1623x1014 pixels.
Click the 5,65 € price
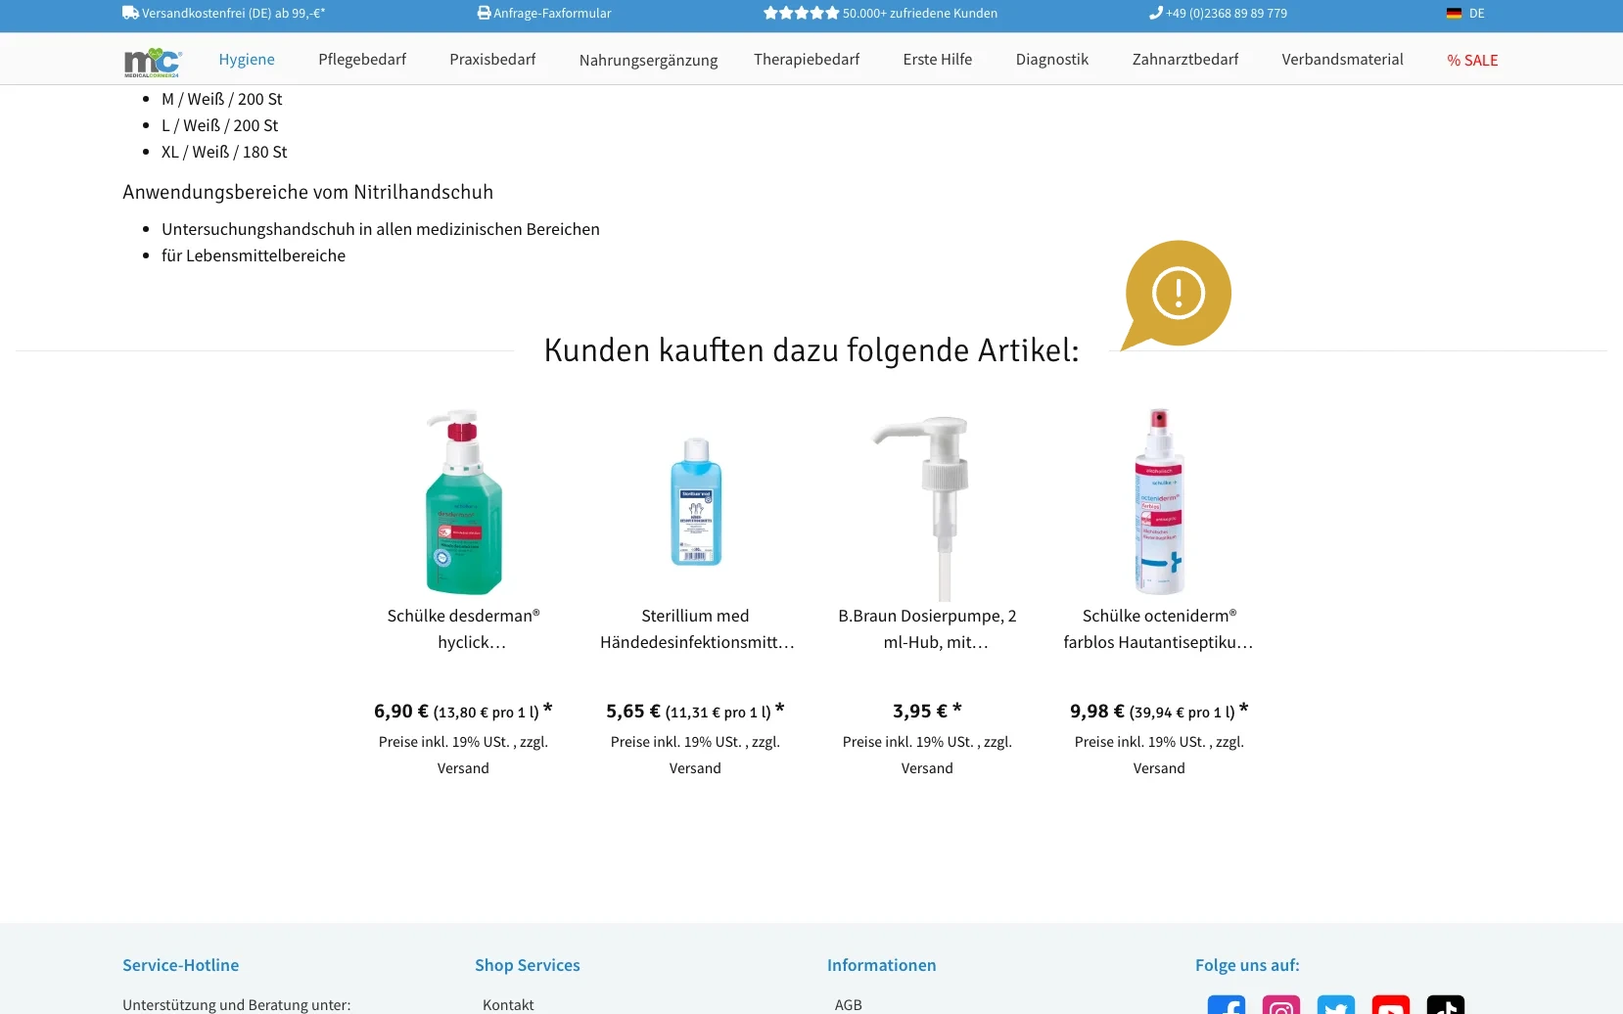[x=633, y=712]
